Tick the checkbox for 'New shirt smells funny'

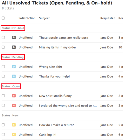coord(3,96)
